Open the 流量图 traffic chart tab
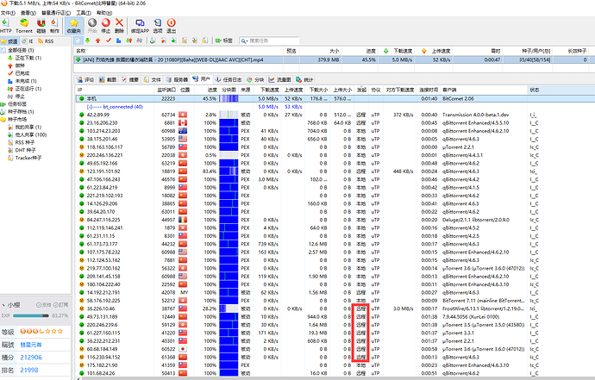The image size is (595, 380). point(280,79)
